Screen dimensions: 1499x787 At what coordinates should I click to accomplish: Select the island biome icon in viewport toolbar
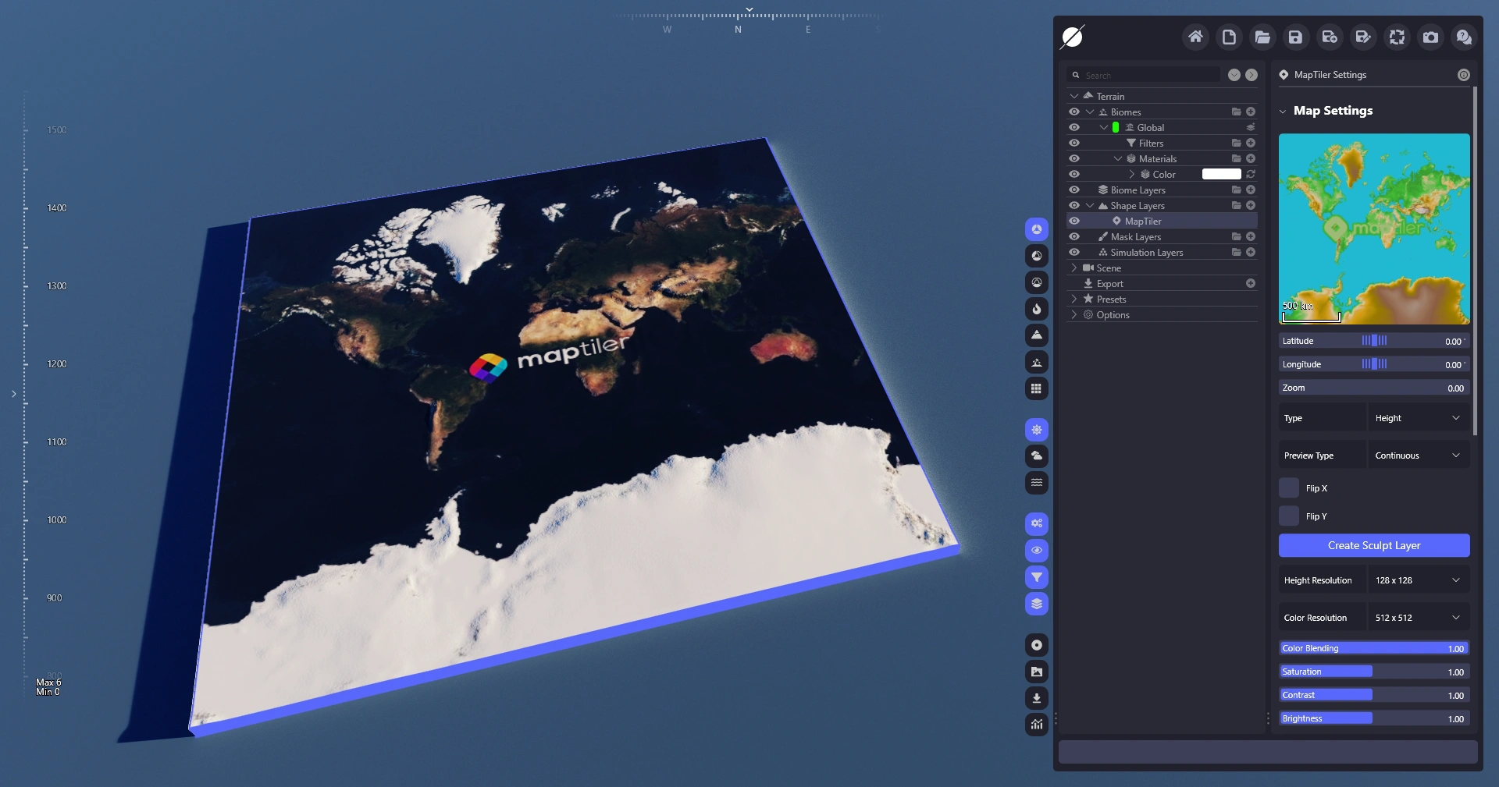coord(1037,362)
